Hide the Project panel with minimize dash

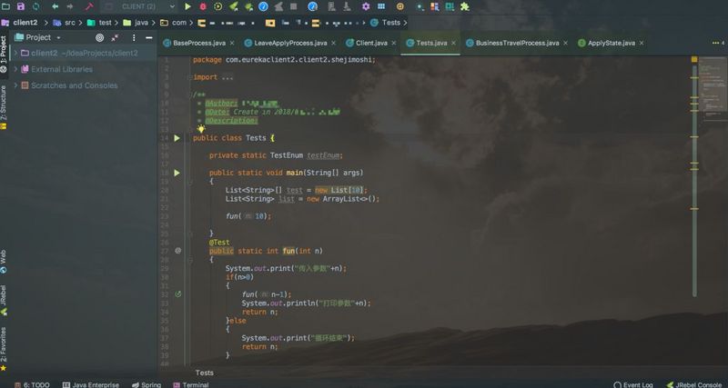[x=149, y=37]
